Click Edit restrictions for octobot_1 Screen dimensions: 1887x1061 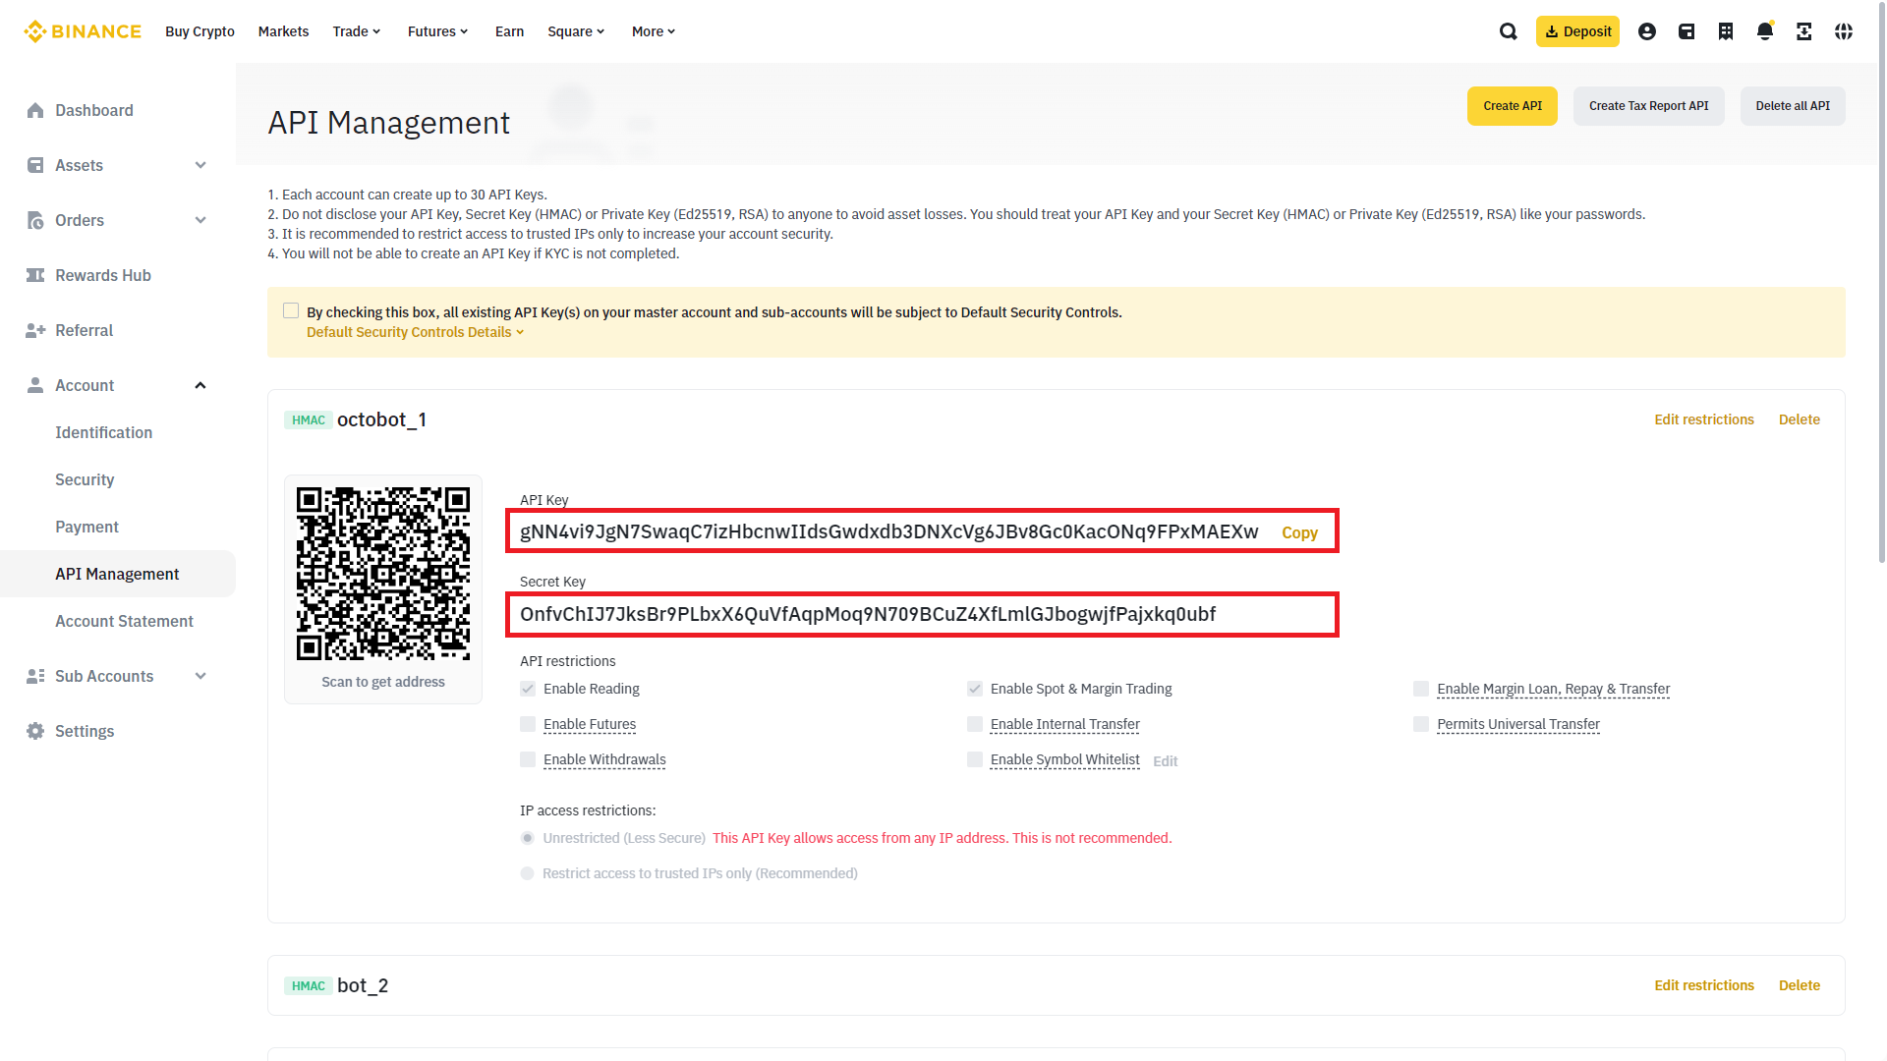pos(1703,419)
